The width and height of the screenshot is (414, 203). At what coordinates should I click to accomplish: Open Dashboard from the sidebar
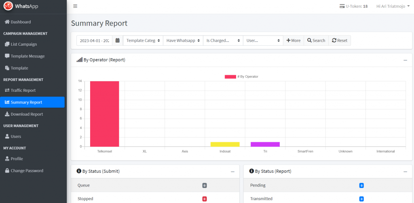click(20, 22)
